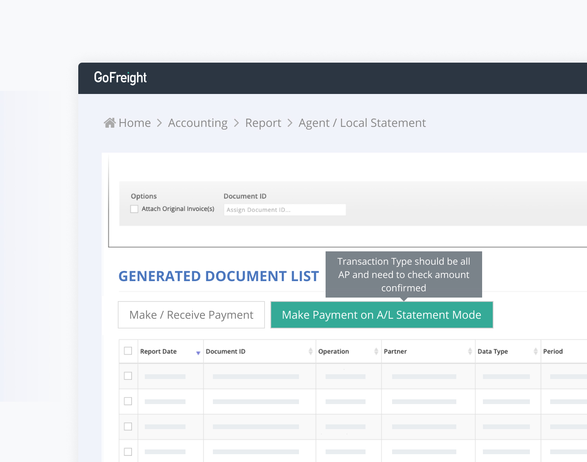Click Make / Receive Payment button

pyautogui.click(x=191, y=315)
